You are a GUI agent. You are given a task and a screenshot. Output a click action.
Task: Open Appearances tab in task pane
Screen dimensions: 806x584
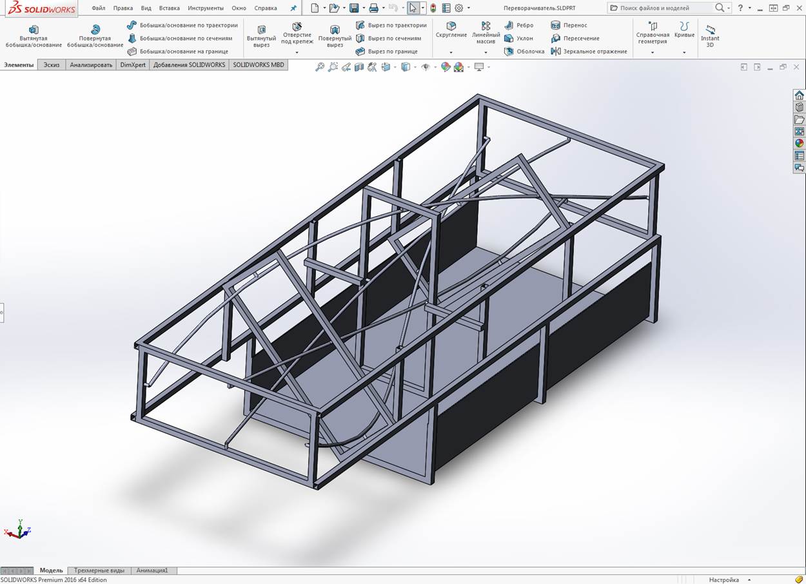tap(800, 143)
